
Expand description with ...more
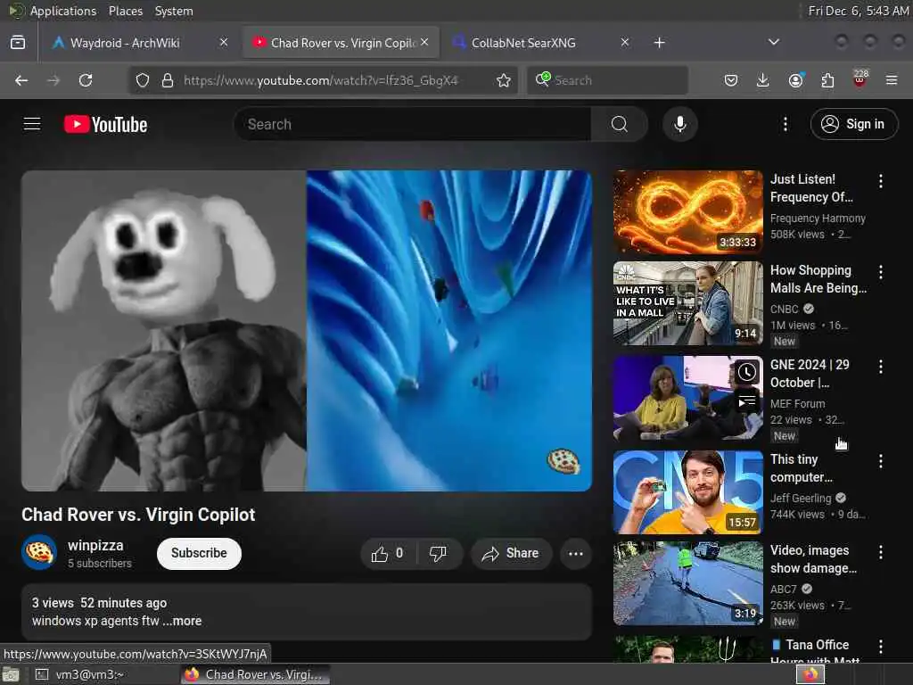182,621
